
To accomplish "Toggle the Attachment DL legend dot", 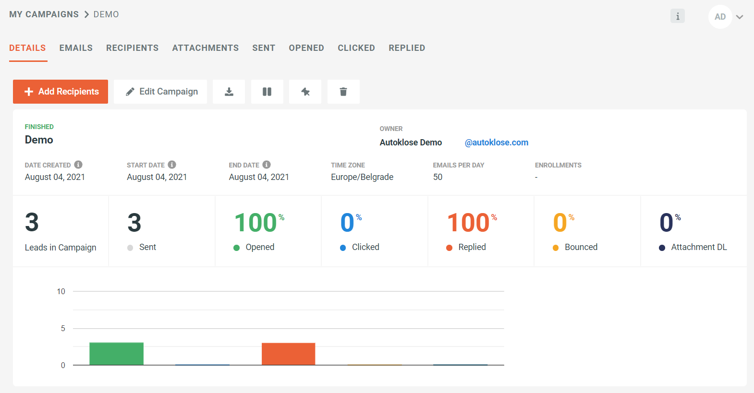I will pyautogui.click(x=662, y=248).
